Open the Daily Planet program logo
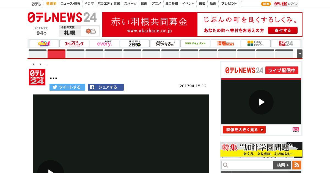 (256, 43)
